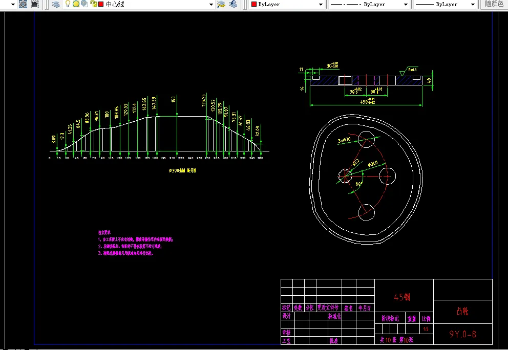Select the 标准化 title block cell
Image resolution: width=508 pixels, height=350 pixels.
pyautogui.click(x=335, y=316)
